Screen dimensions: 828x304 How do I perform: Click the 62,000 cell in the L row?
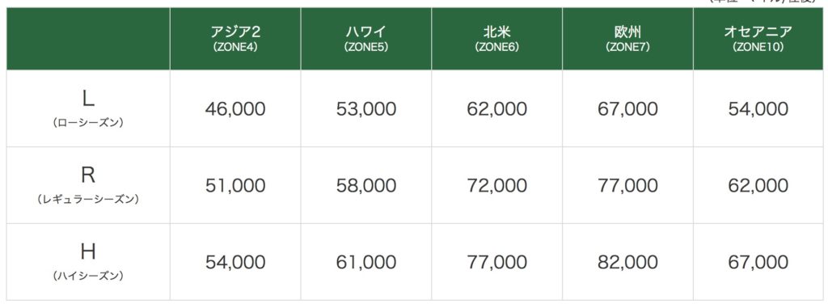click(x=497, y=108)
